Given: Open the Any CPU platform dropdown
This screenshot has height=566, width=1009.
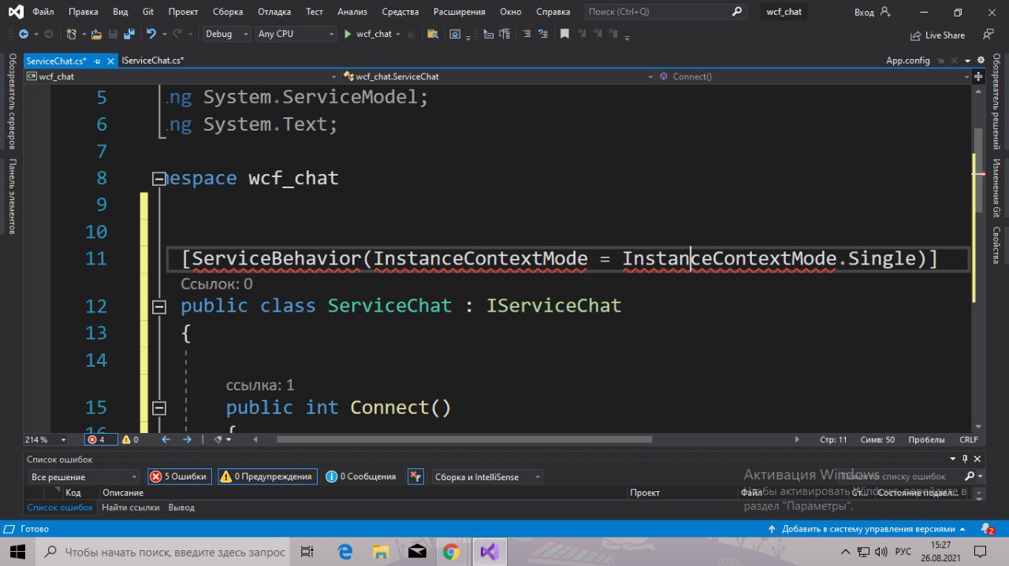Looking at the screenshot, I should coord(296,34).
